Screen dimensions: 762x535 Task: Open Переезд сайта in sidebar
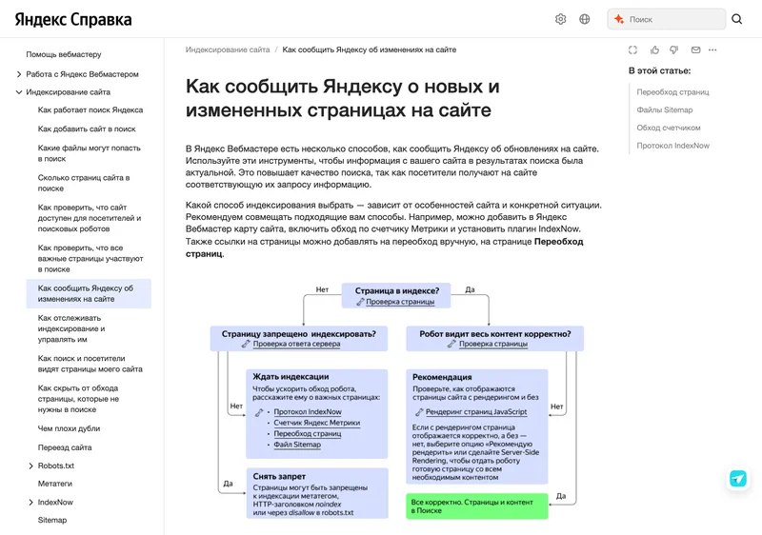[x=65, y=447]
